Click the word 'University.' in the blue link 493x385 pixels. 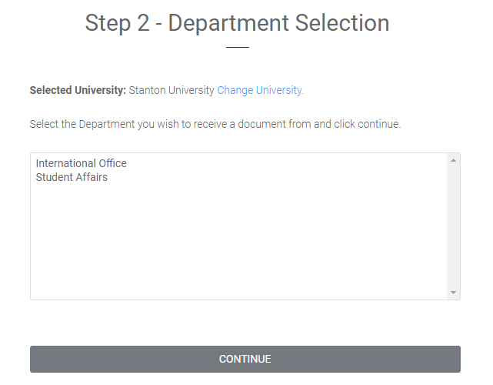click(x=280, y=90)
